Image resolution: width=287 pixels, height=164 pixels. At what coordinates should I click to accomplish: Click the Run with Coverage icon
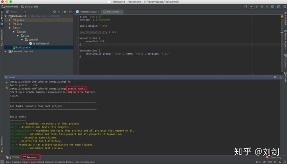point(267,7)
